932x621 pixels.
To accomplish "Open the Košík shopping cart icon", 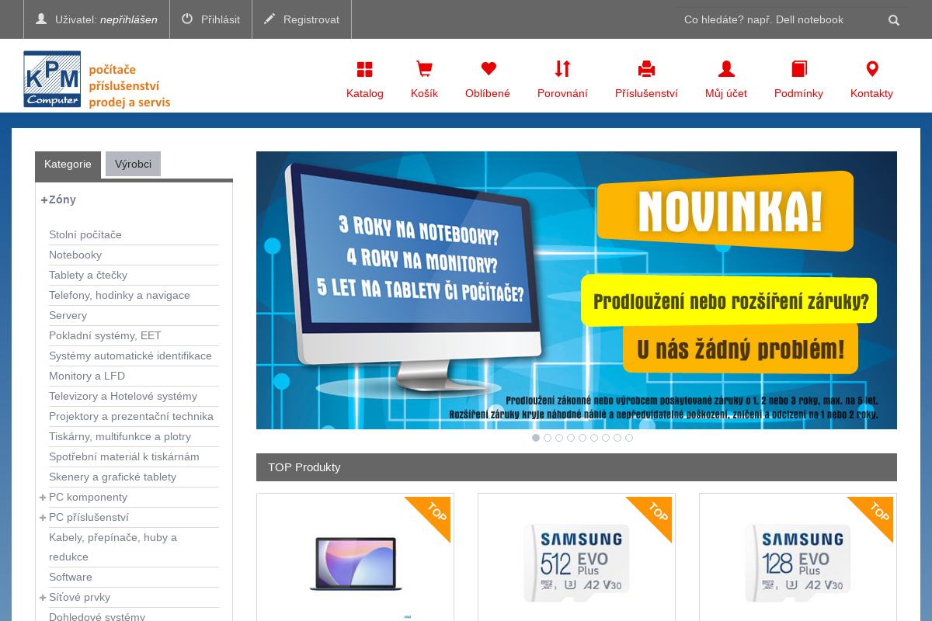I will [424, 68].
